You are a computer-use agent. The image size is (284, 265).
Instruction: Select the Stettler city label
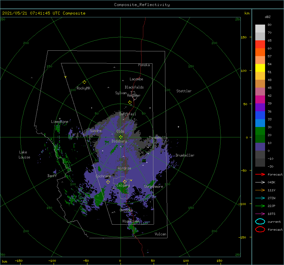point(184,91)
